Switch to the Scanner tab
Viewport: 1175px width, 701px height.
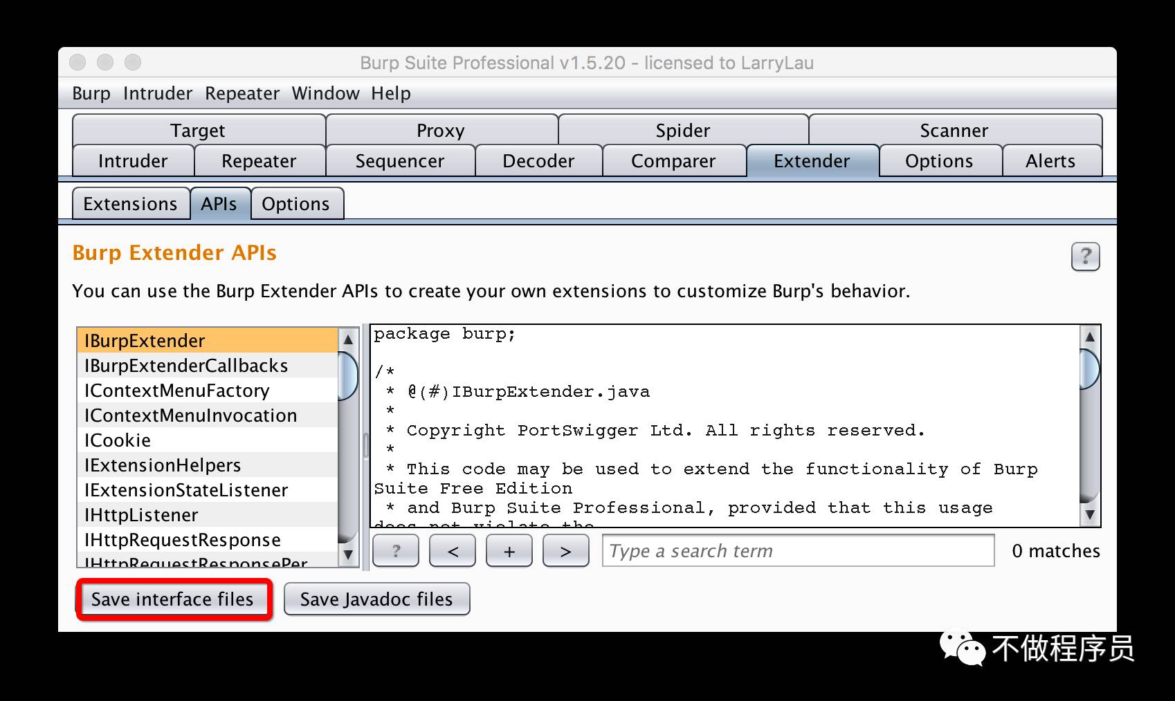coord(955,130)
